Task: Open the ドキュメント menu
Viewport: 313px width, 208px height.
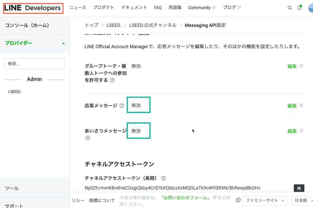Action: click(x=134, y=8)
